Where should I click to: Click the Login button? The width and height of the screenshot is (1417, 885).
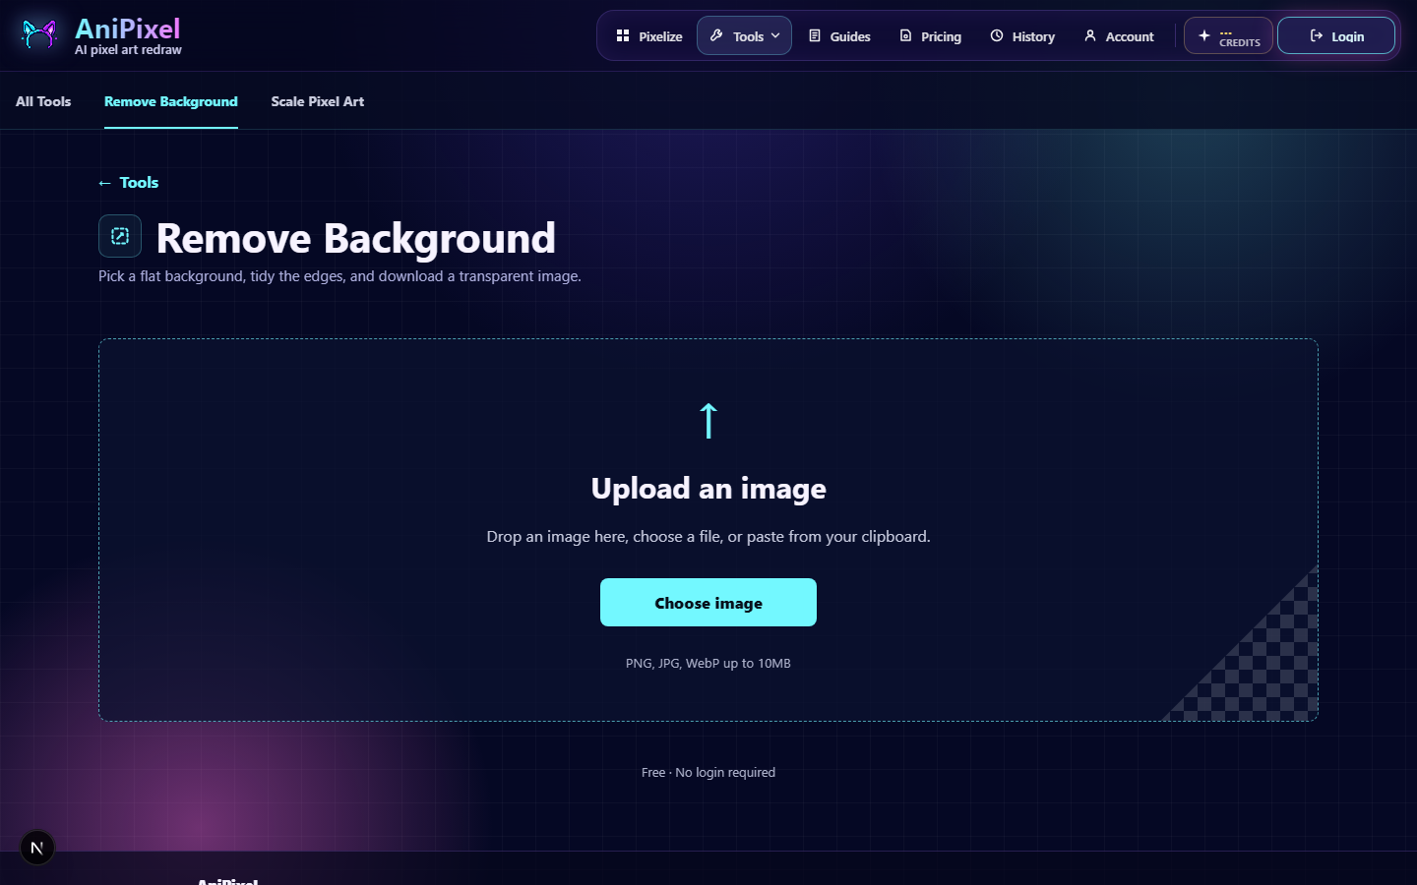tap(1336, 36)
